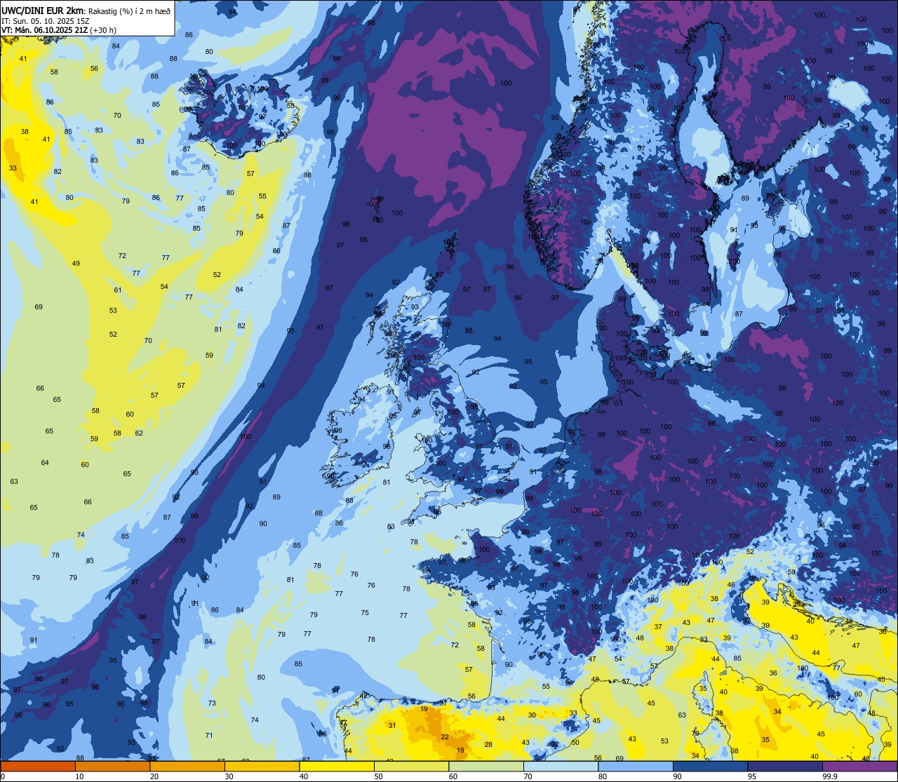Image resolution: width=898 pixels, height=782 pixels.
Task: Click the 62 value in the Atlantic yellow zone
Action: click(139, 433)
